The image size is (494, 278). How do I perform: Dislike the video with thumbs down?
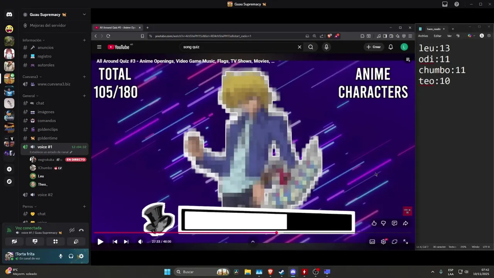[x=383, y=223]
